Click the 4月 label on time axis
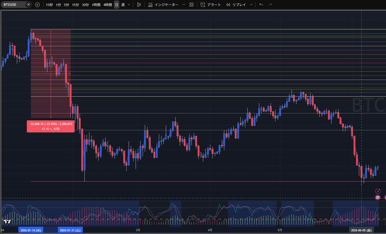The width and height of the screenshot is (386, 234). click(x=210, y=230)
